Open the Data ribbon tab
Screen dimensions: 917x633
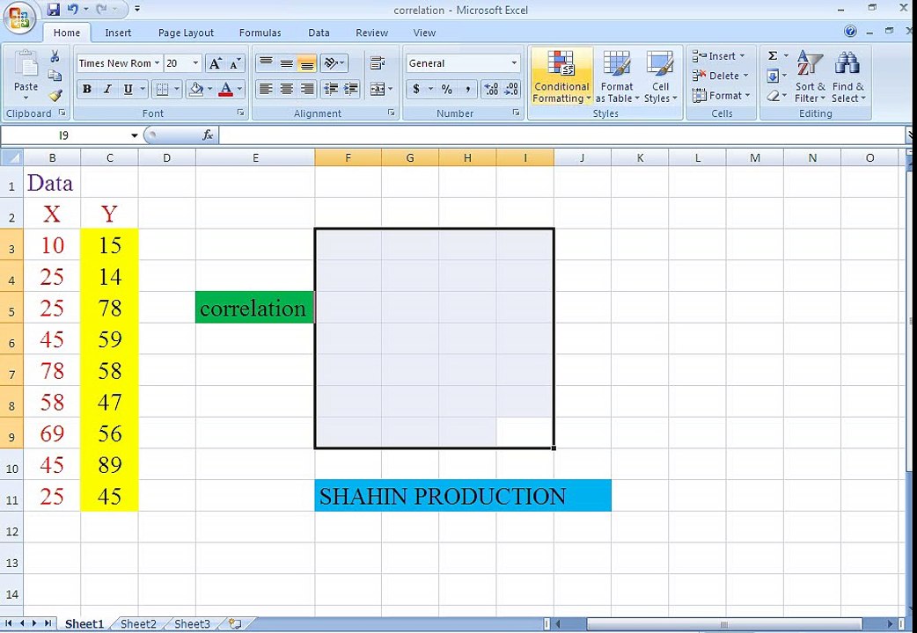[319, 33]
